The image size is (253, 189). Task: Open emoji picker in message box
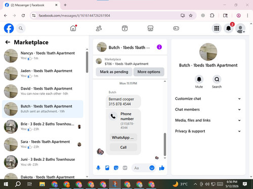click(x=152, y=168)
